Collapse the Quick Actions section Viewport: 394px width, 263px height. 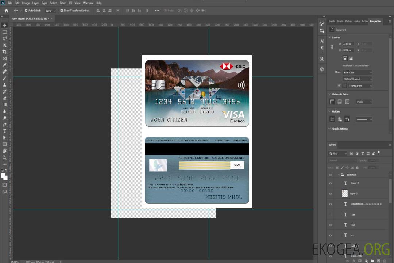[x=330, y=129]
